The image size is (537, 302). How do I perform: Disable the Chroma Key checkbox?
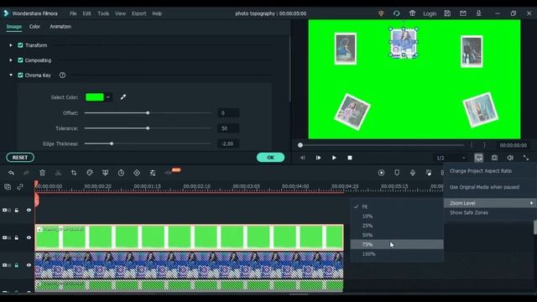pos(20,75)
